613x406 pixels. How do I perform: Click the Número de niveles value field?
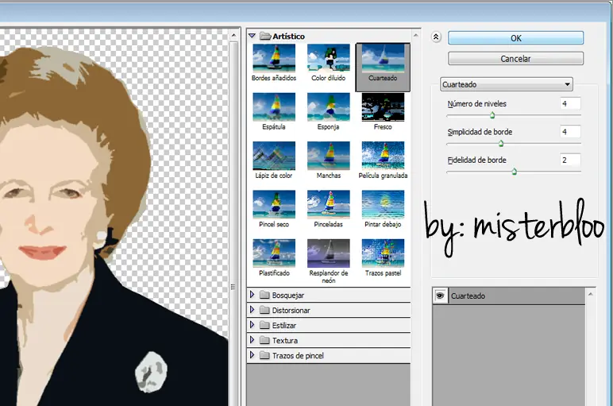(x=570, y=103)
